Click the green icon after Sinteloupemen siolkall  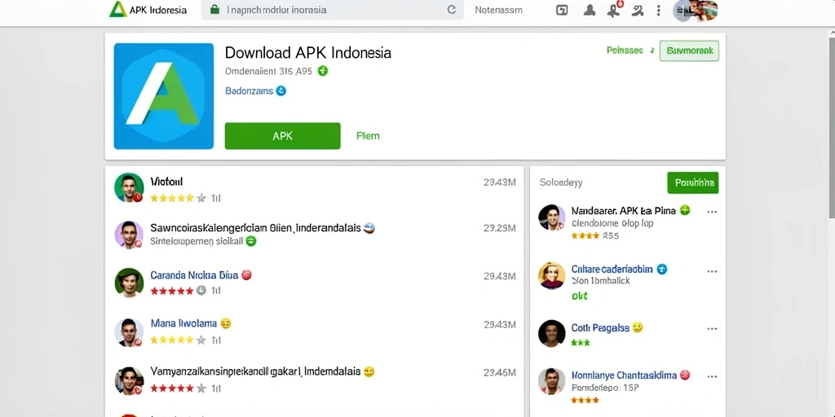[251, 241]
